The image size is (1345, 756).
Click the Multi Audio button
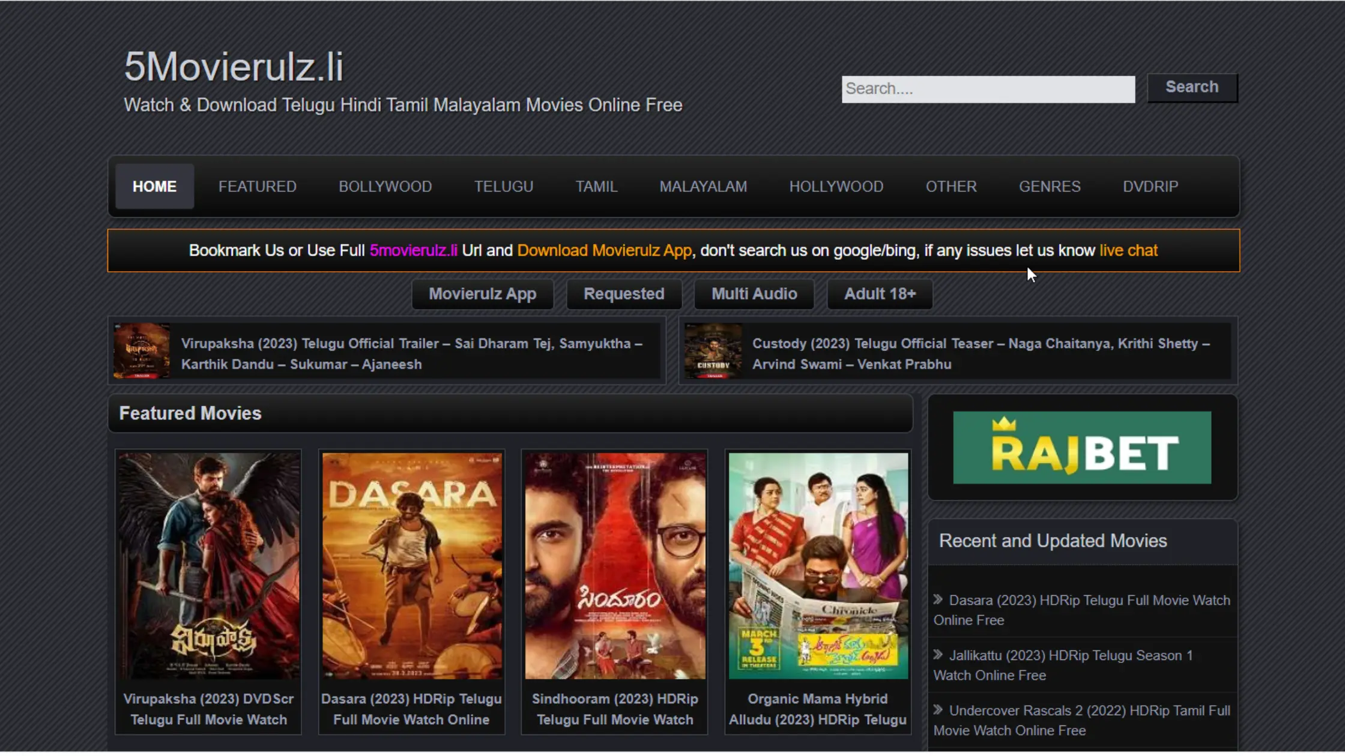(754, 294)
